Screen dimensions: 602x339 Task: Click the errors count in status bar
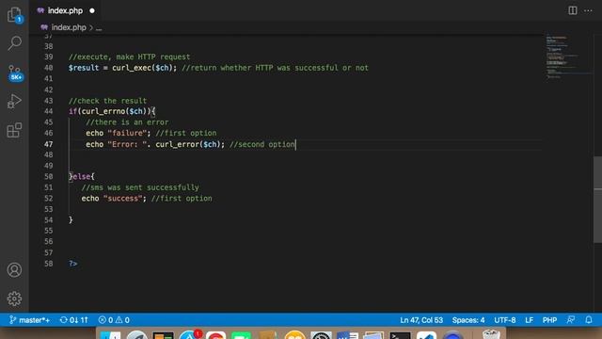click(105, 320)
